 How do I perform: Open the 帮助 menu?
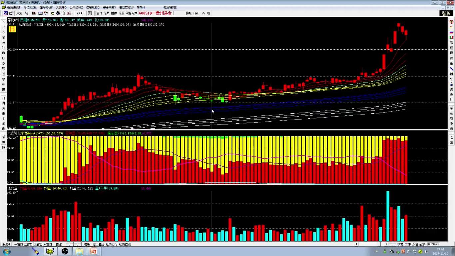[141, 7]
